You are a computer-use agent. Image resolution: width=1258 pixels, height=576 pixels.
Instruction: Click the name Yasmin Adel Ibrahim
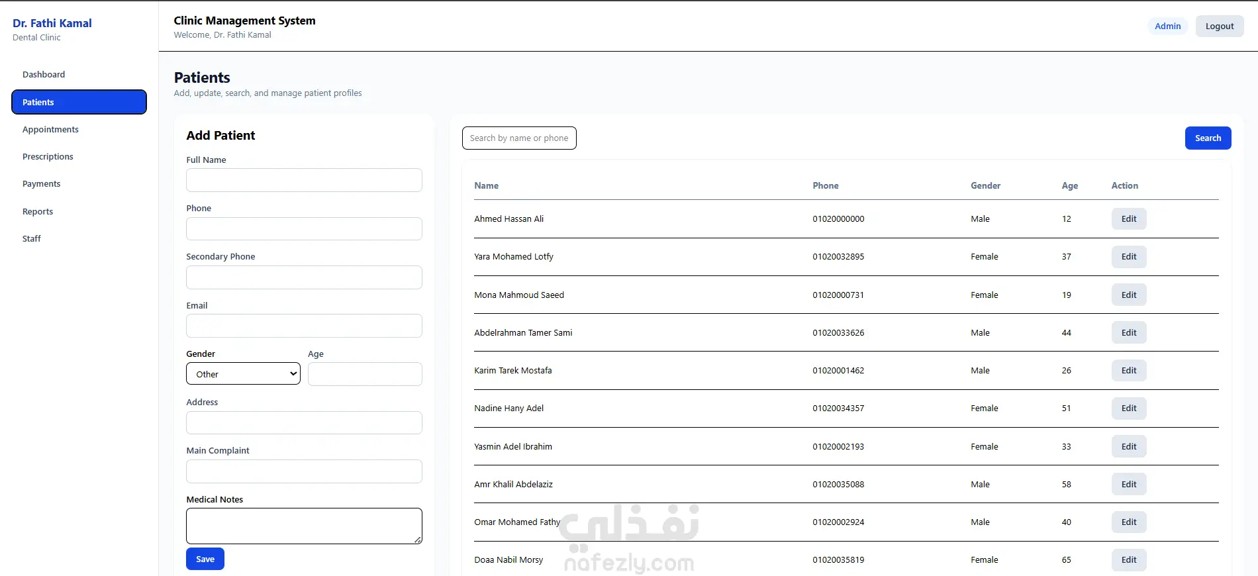tap(513, 447)
